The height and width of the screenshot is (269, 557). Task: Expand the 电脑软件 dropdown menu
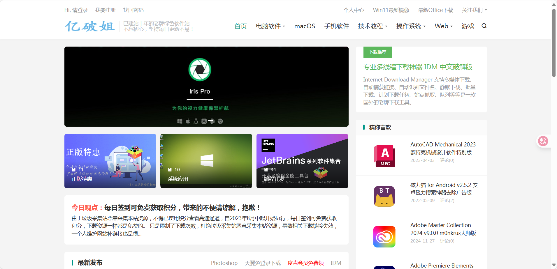(270, 26)
